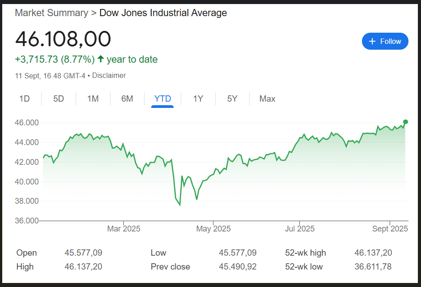Click the Follow button

tap(385, 41)
